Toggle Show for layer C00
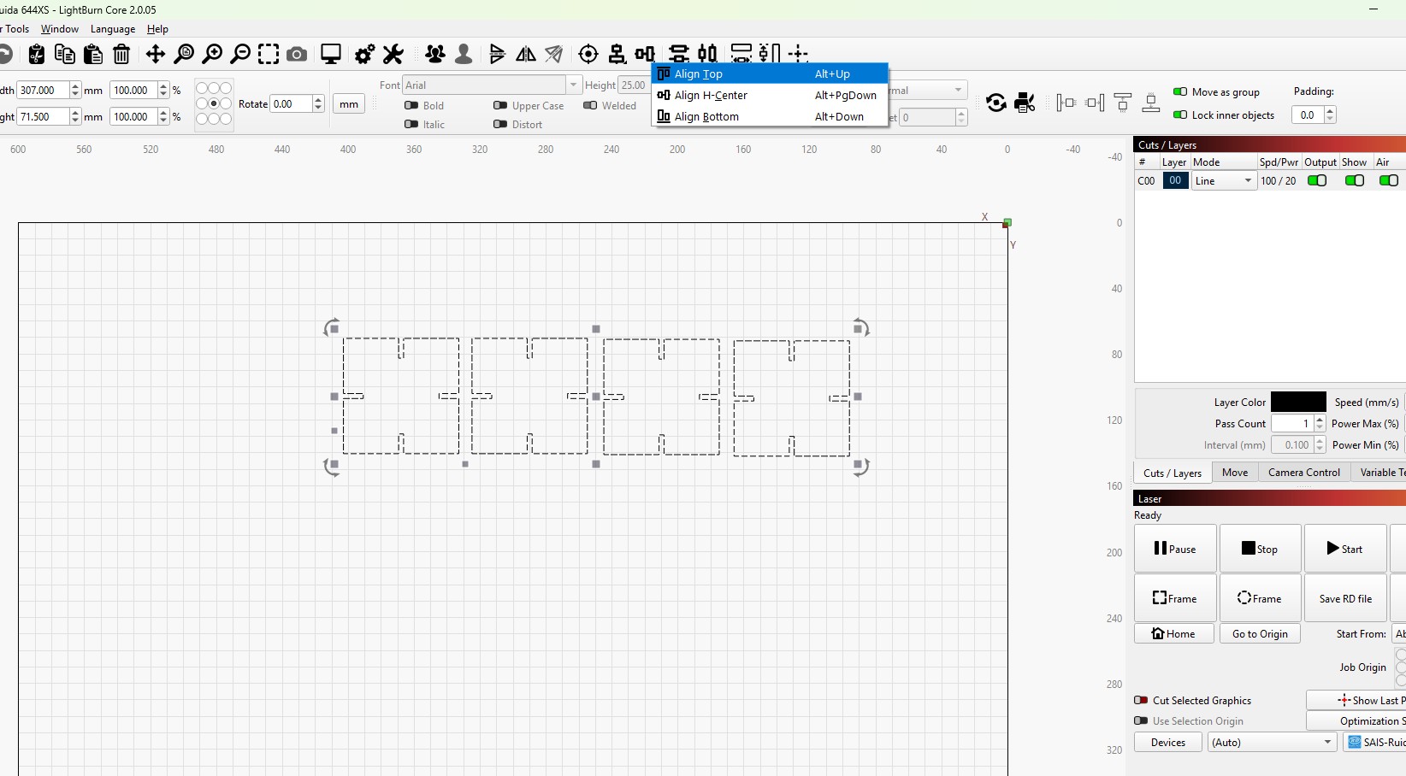1406x776 pixels. pos(1355,180)
